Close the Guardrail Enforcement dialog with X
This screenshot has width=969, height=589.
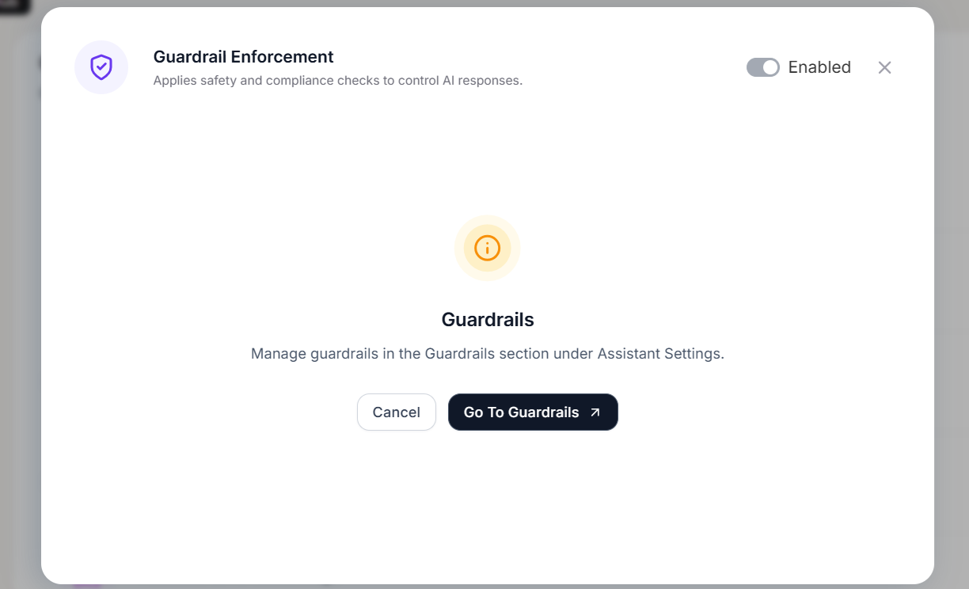(x=884, y=67)
